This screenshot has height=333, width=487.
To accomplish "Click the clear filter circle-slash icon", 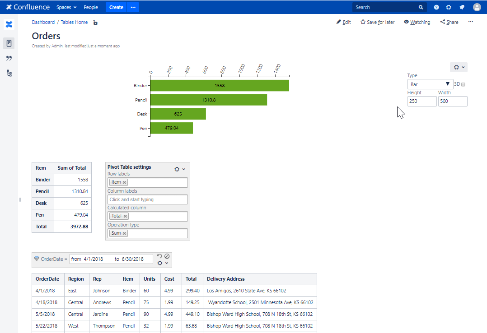I will (167, 256).
